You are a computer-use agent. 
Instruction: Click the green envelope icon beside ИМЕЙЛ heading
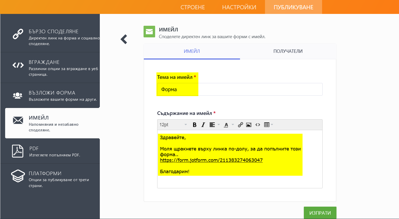tap(149, 31)
